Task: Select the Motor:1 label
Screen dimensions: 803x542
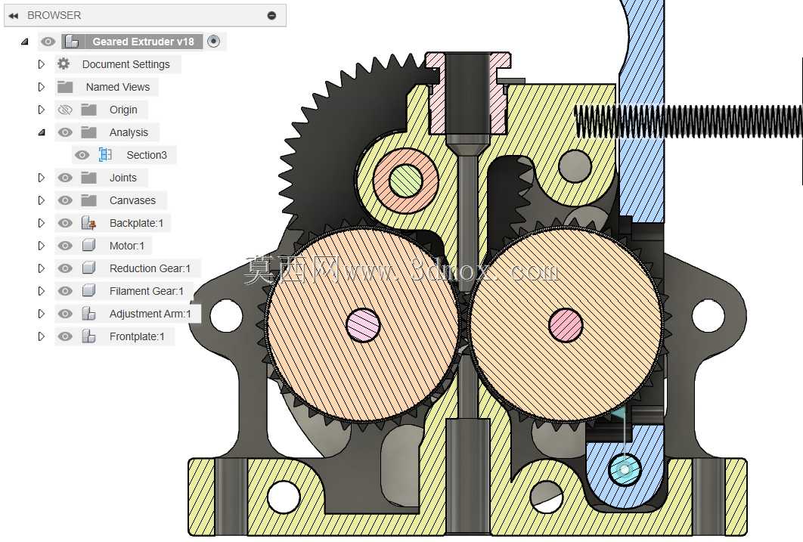Action: coord(127,246)
